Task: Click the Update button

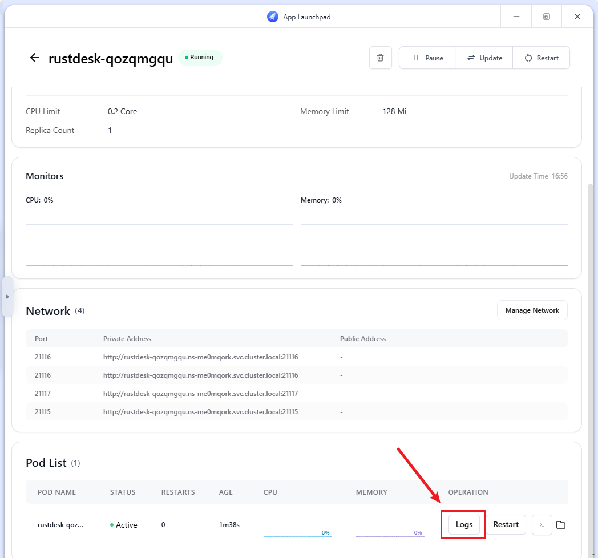Action: point(484,58)
